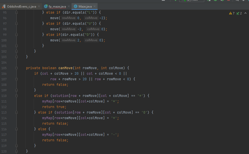The image size is (249, 154).
Task: Click the solution variable on line 110
Action: pyautogui.click(x=60, y=96)
